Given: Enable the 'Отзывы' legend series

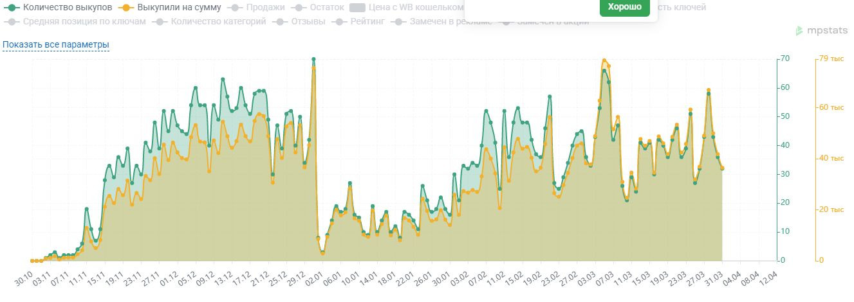Looking at the screenshot, I should coord(299,21).
